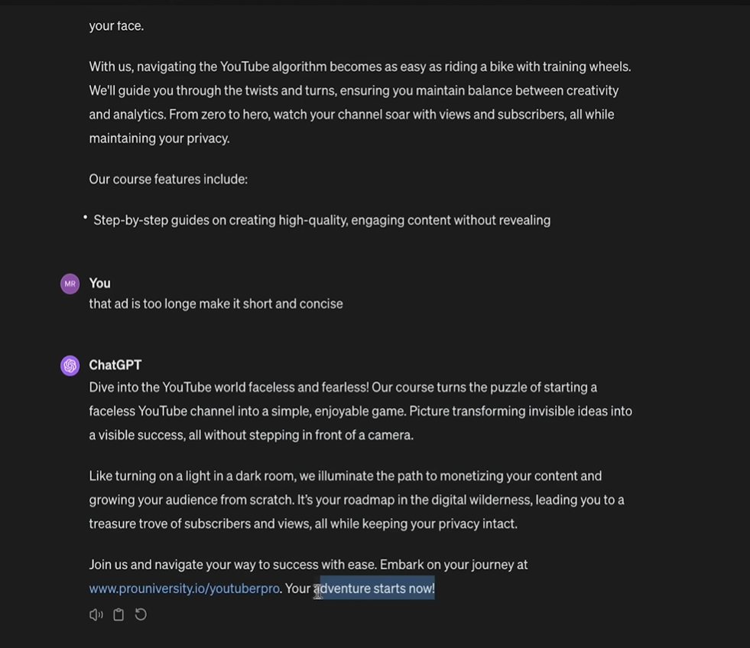The image size is (750, 648).
Task: Click the line "With us, navigating the YouTube algorithm"
Action: [x=360, y=67]
